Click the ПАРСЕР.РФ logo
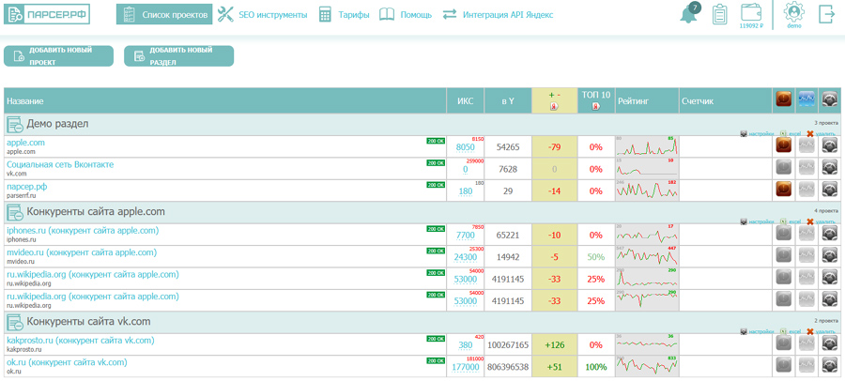Image resolution: width=845 pixels, height=381 pixels. tap(47, 14)
